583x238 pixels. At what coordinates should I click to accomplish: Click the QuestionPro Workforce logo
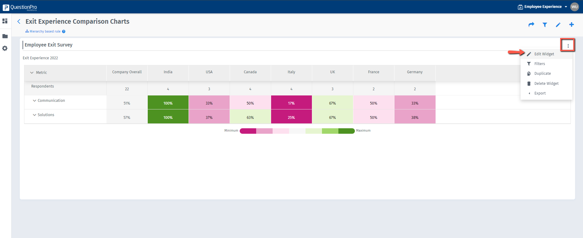(x=20, y=7)
